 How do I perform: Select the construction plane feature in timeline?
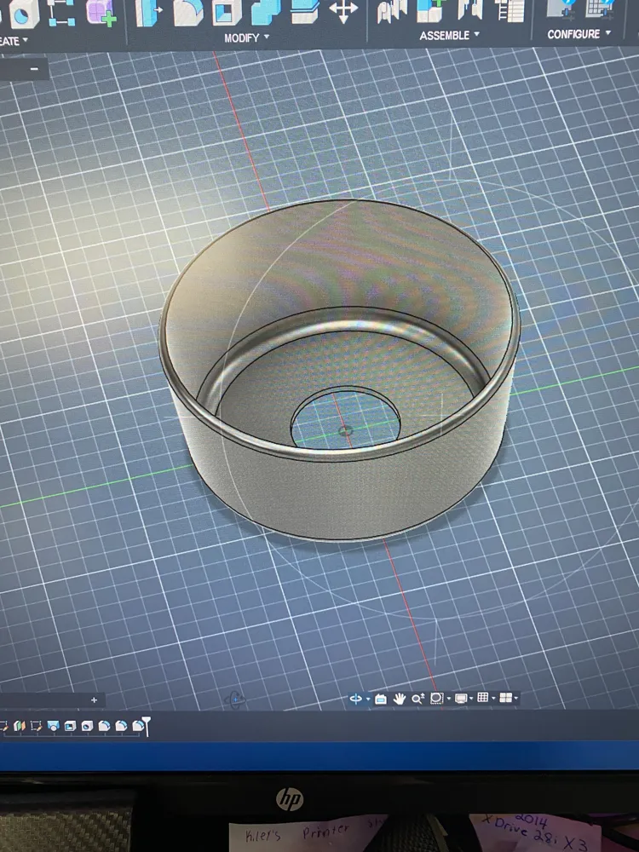tap(20, 725)
